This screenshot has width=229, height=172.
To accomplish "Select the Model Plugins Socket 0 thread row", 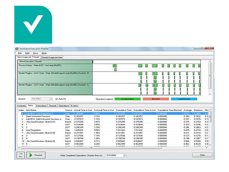I will 55,77.
